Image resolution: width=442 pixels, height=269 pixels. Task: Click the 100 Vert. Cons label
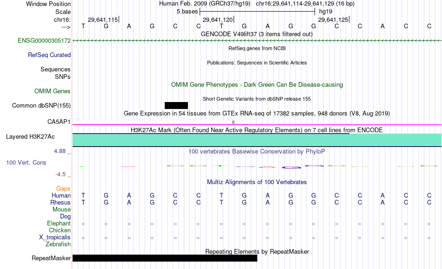click(26, 162)
